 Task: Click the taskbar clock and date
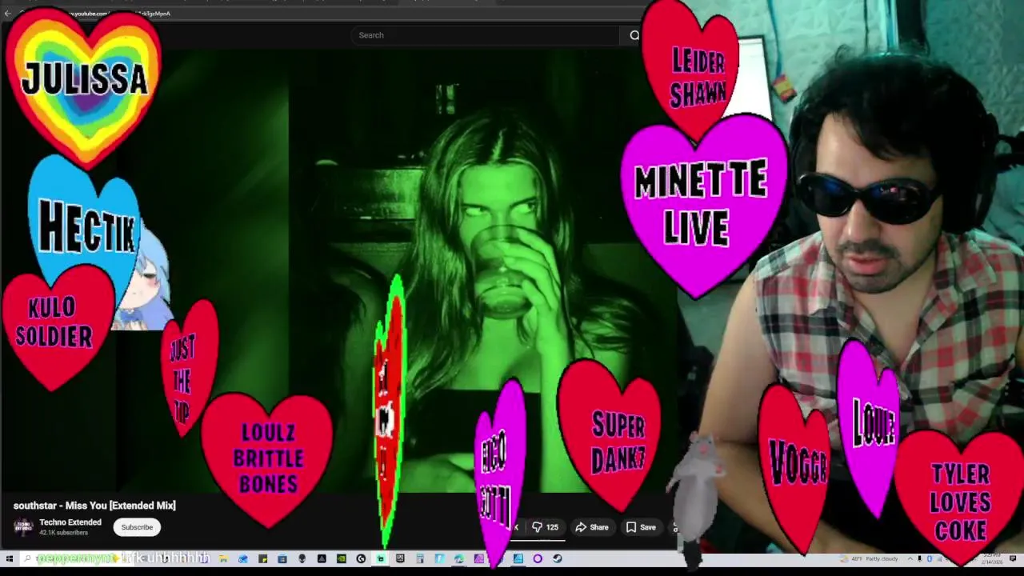pyautogui.click(x=992, y=558)
